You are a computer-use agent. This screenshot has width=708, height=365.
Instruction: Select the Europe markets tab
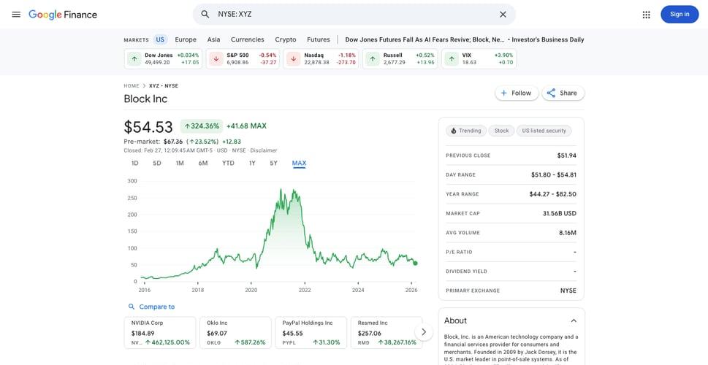click(x=186, y=39)
